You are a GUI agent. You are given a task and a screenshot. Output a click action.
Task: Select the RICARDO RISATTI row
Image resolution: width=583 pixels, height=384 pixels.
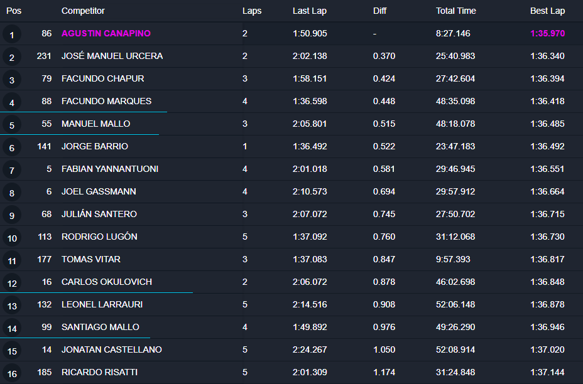(99, 372)
